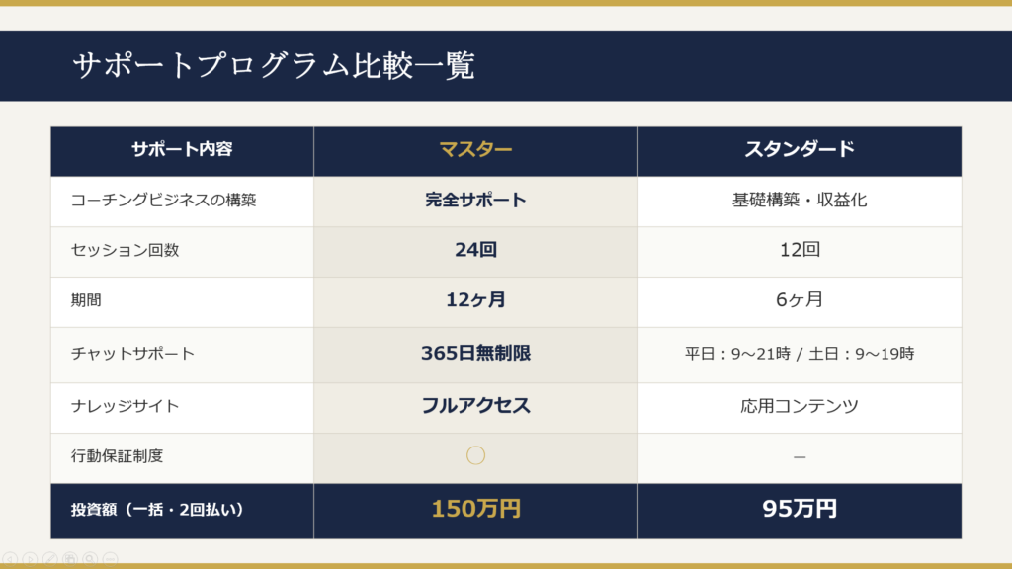Screen dimensions: 1012x569
Task: Click the slide title サポートプログラム比較一覧
Action: (274, 65)
